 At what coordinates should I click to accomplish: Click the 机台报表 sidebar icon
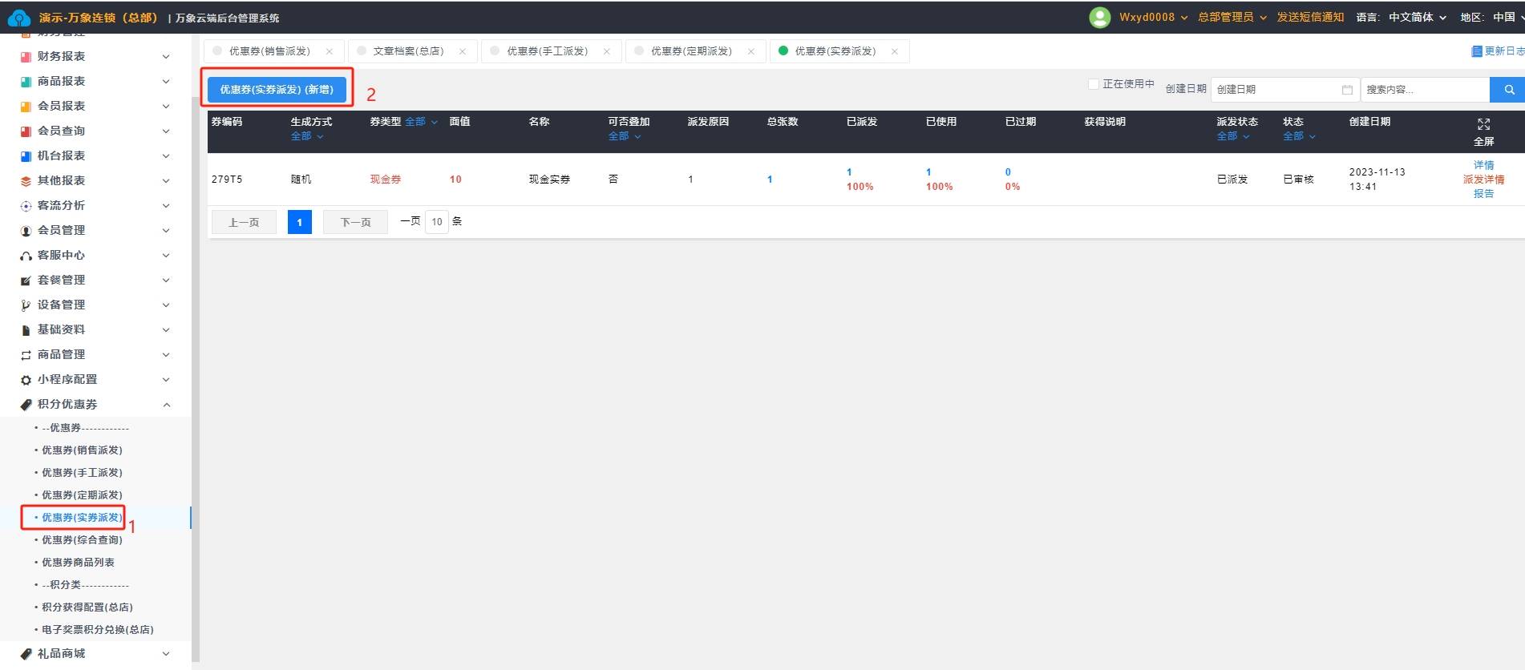click(26, 156)
